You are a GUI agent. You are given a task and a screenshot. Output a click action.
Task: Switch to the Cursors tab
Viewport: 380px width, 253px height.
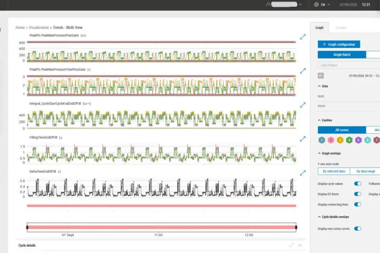[341, 27]
